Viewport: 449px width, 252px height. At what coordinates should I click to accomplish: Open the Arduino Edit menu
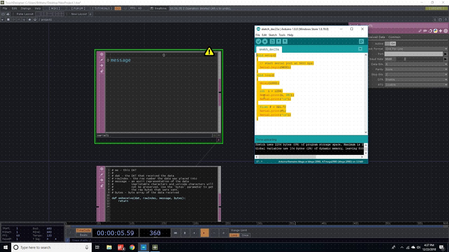pos(264,35)
